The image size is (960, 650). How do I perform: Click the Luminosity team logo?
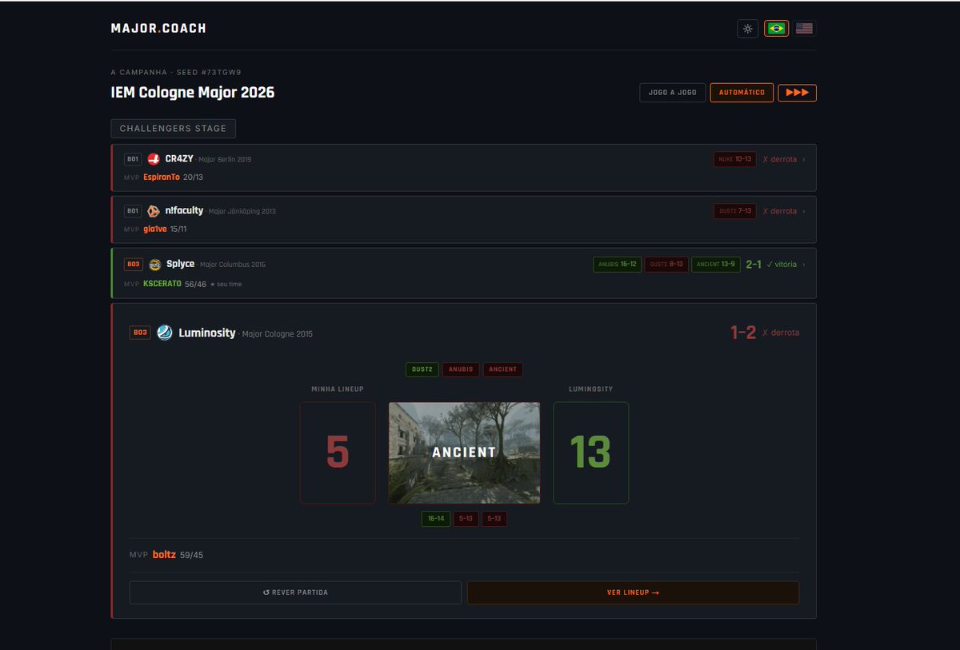pos(165,333)
